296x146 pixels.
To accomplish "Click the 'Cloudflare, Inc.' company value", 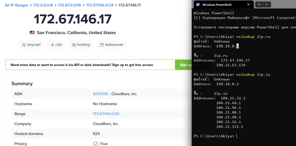I will point(106,124).
